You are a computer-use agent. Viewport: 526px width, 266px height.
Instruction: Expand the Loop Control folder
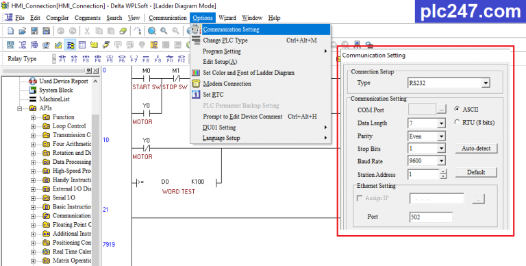[33, 127]
